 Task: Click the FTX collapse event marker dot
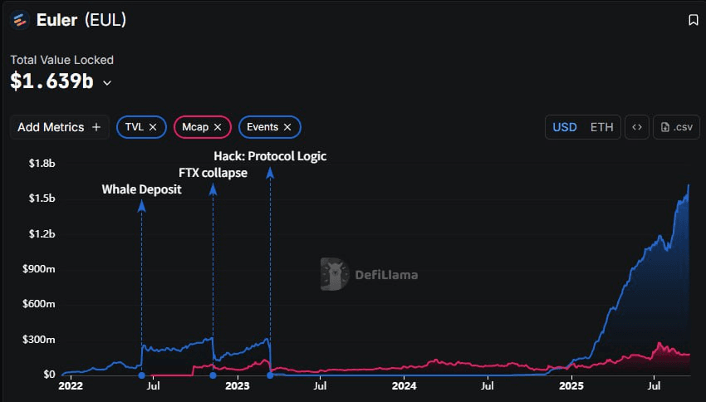[213, 375]
